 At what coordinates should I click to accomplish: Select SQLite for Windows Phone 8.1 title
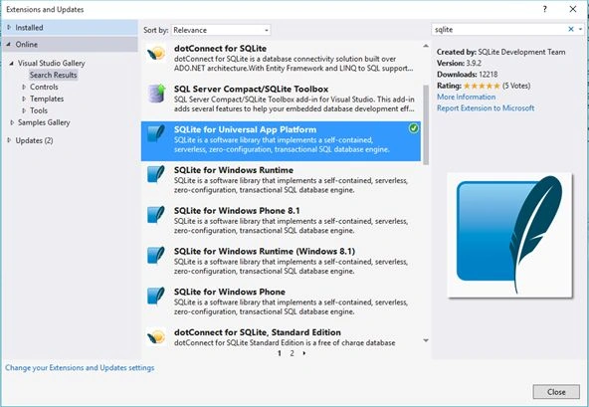click(237, 211)
